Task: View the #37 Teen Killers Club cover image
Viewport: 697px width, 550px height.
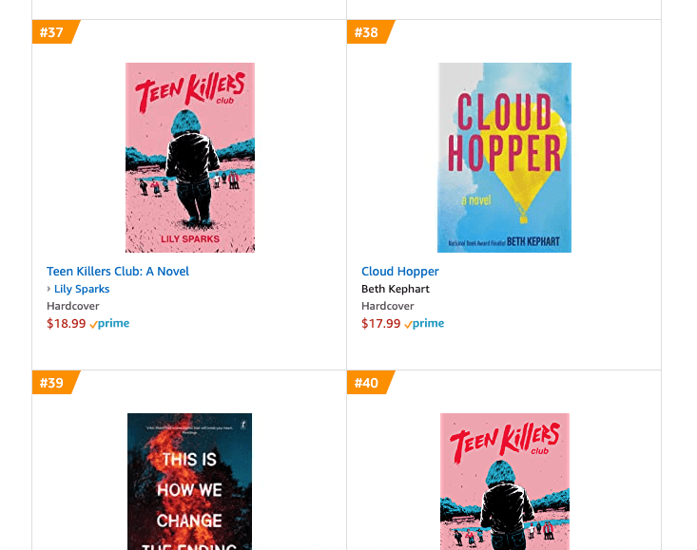Action: [x=190, y=158]
